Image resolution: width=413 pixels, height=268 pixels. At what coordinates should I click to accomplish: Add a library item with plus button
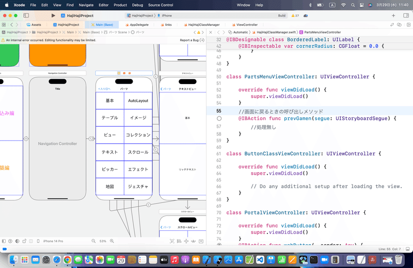(x=393, y=15)
